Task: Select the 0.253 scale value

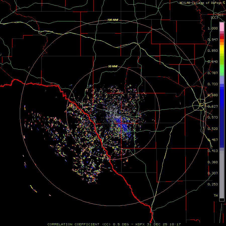Action: point(213,184)
